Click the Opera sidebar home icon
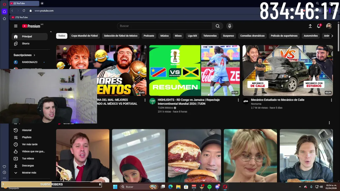This screenshot has width=340, height=191. pos(4,11)
